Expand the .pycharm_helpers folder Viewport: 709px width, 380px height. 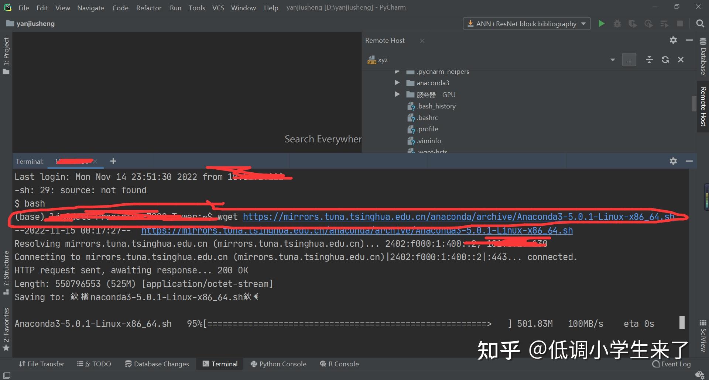(397, 72)
